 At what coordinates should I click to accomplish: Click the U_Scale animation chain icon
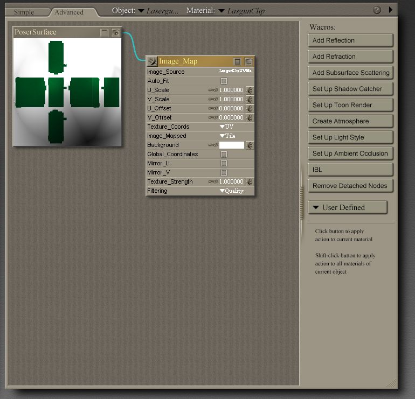point(213,90)
